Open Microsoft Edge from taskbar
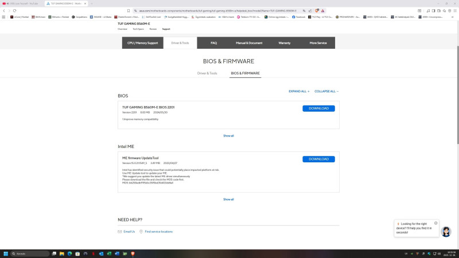This screenshot has height=258, width=459. tap(69, 253)
